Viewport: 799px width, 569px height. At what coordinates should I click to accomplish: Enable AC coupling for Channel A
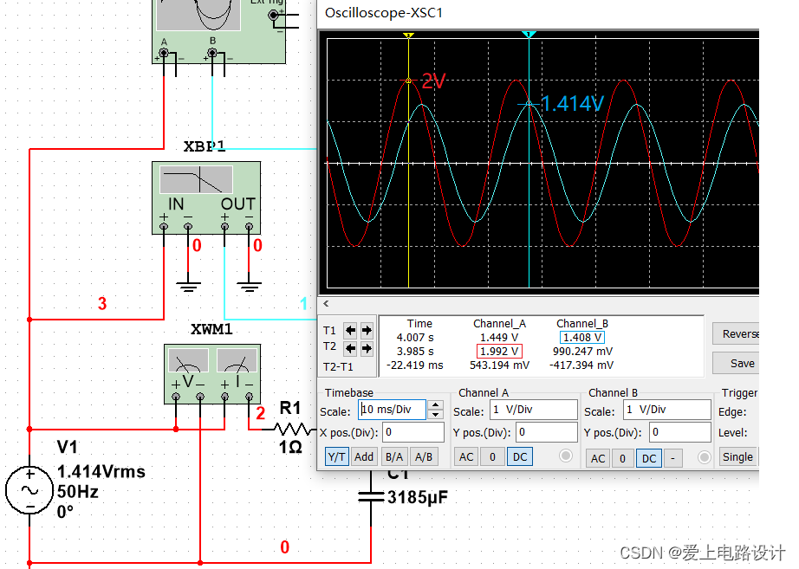[x=465, y=457]
